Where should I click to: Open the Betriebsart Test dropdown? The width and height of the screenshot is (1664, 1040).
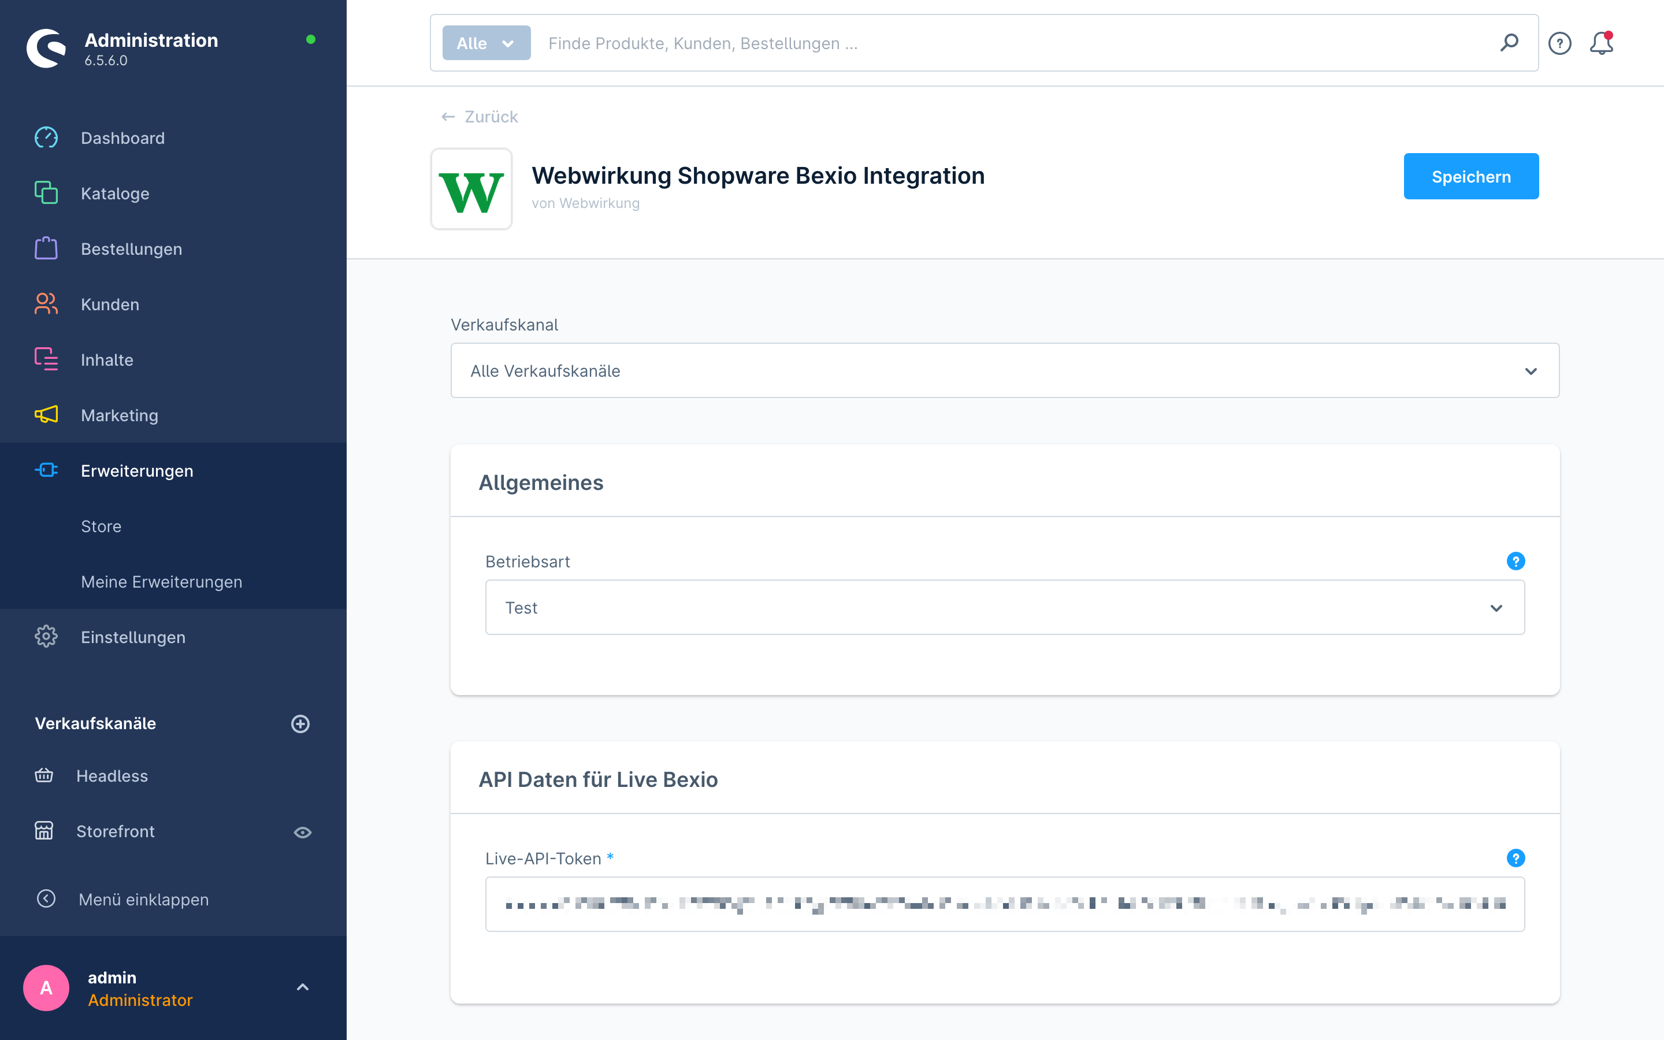point(1005,607)
